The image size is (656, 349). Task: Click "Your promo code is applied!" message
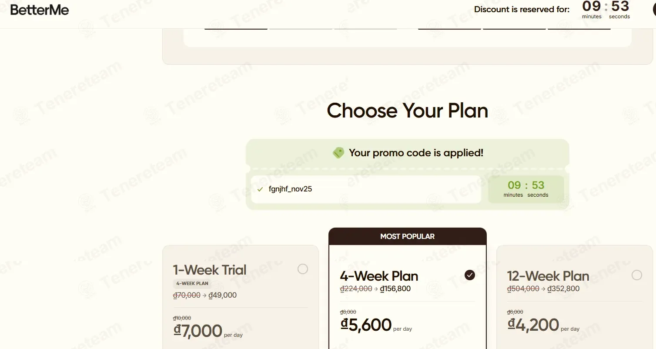coord(416,153)
